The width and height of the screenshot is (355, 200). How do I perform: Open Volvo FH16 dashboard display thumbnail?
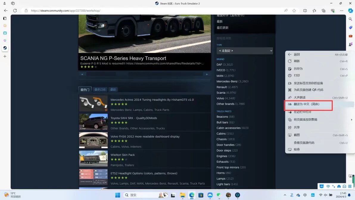pyautogui.click(x=93, y=140)
